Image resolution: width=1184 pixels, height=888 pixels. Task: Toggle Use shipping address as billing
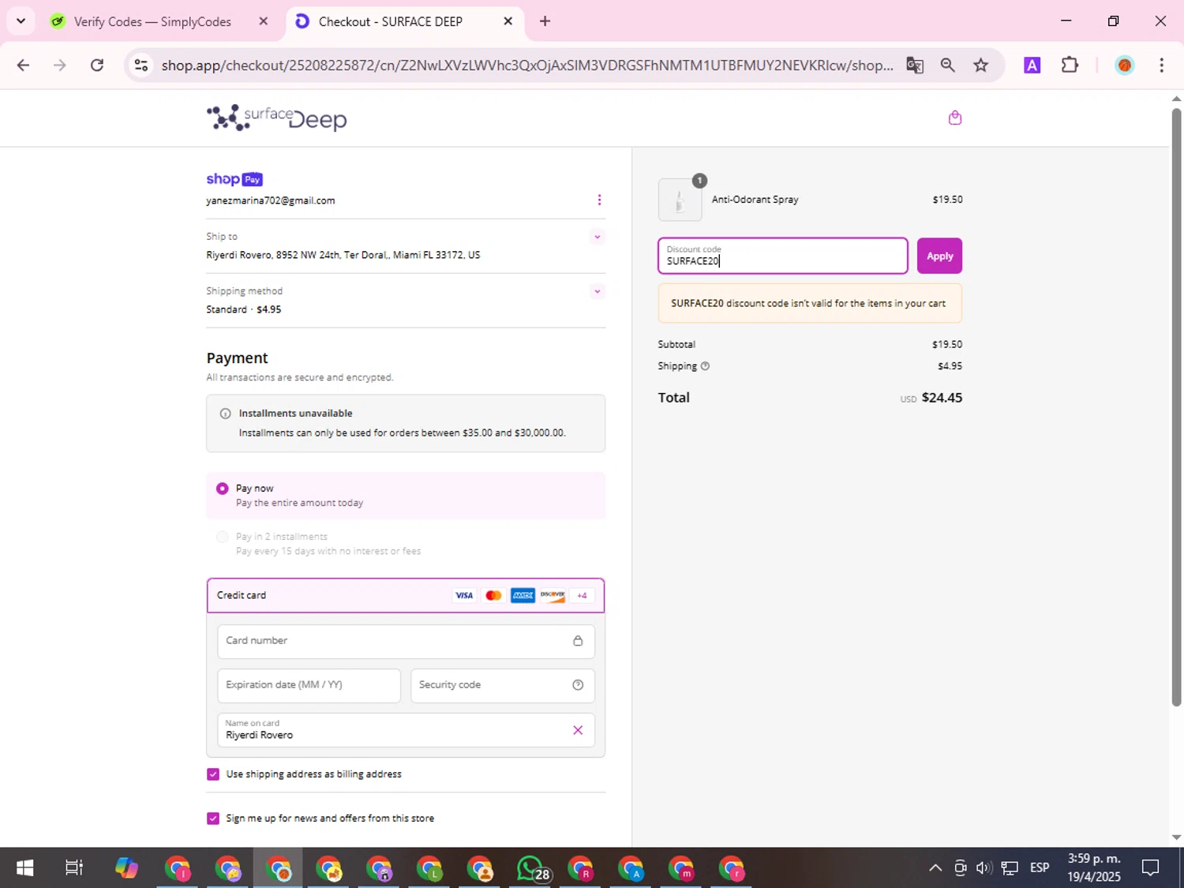213,774
